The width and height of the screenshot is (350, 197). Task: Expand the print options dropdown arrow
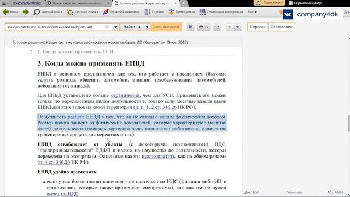tap(207, 27)
